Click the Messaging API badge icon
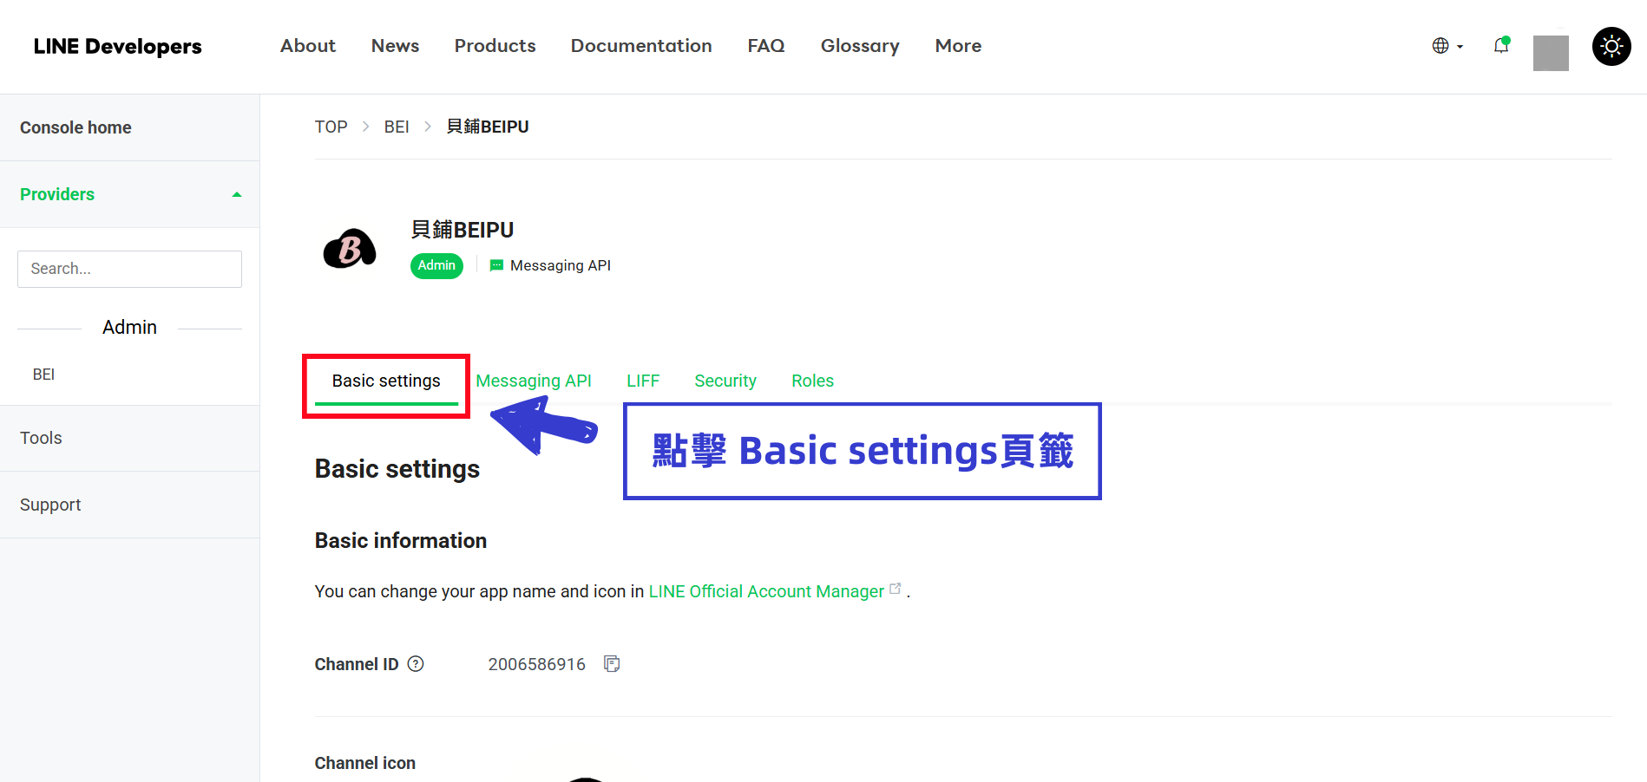Image resolution: width=1647 pixels, height=782 pixels. [x=496, y=265]
